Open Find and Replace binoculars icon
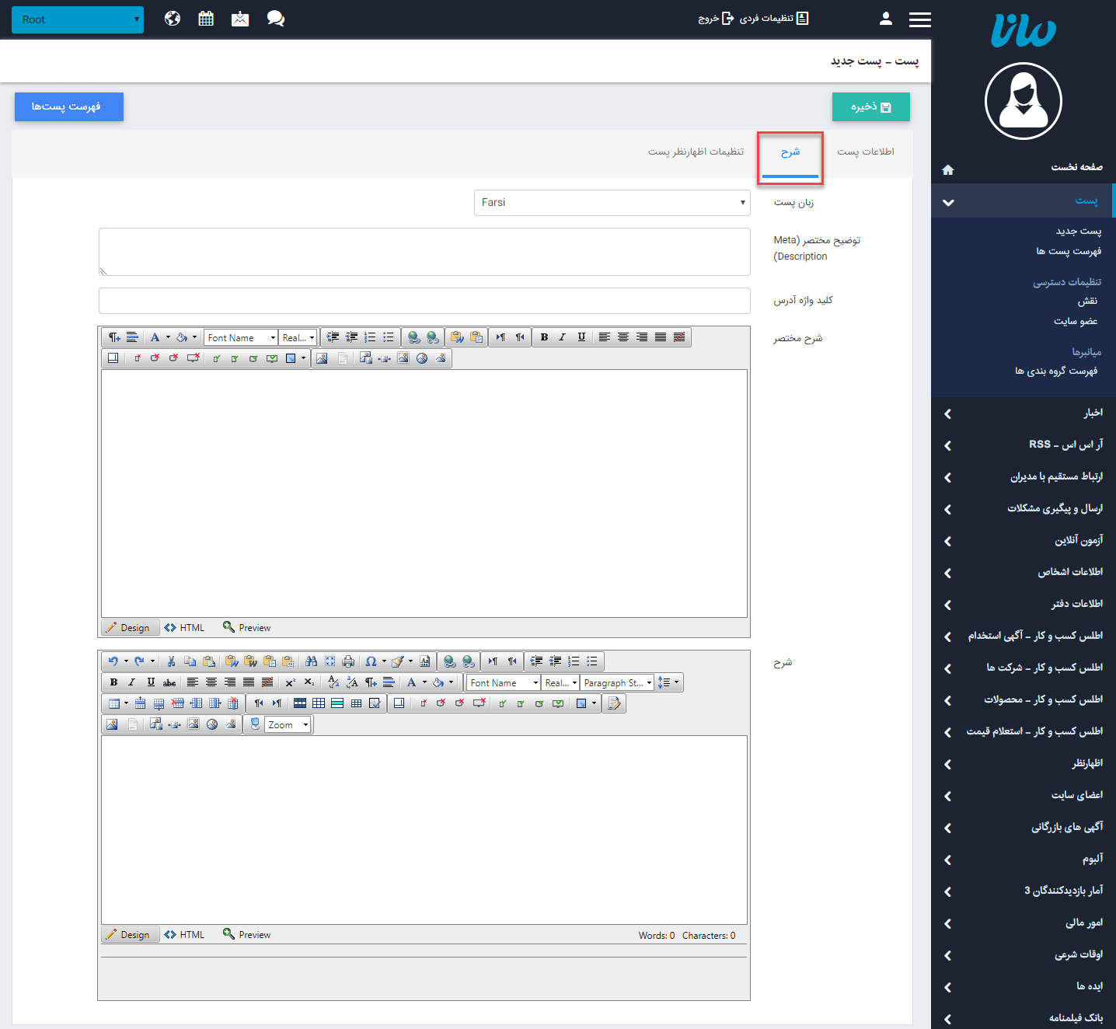The image size is (1116, 1029). click(x=311, y=661)
